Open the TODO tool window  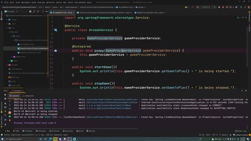click(x=16, y=131)
